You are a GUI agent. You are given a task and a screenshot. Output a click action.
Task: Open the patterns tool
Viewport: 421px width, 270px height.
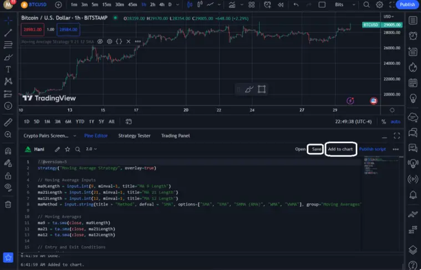8,81
